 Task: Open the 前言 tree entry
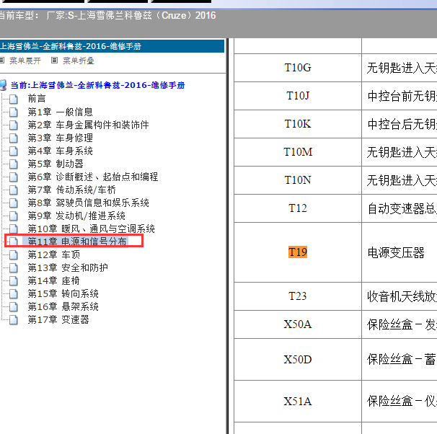point(37,99)
